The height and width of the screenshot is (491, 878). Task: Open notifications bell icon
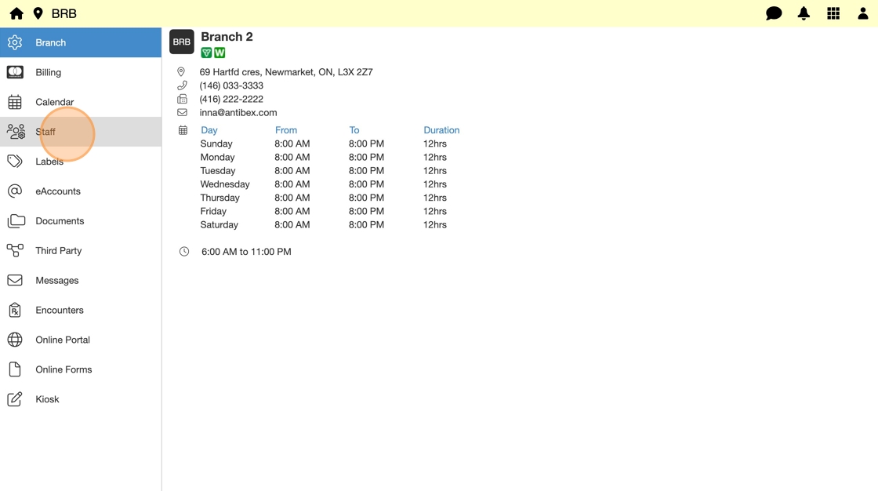804,13
